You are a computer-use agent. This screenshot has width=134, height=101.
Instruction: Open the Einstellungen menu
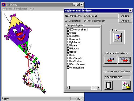21,9
